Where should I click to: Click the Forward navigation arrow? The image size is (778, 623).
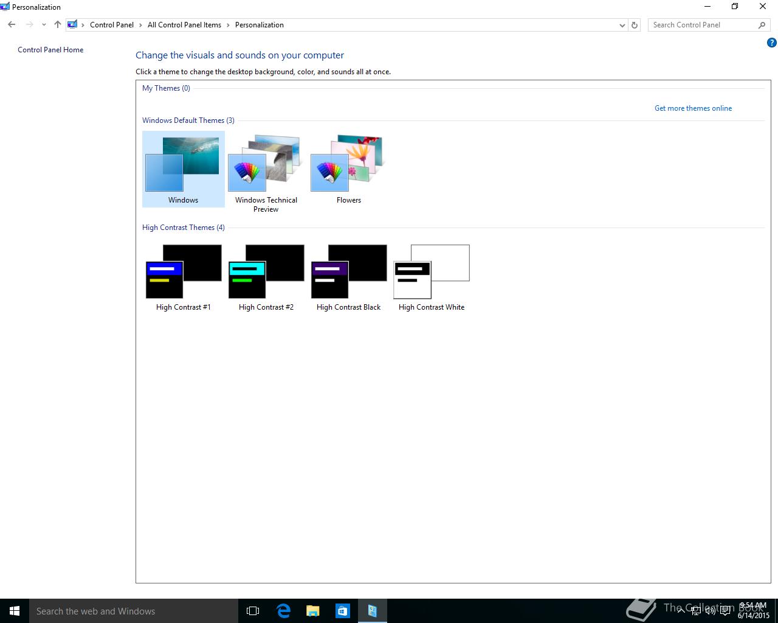pos(29,25)
